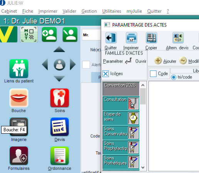Open the Fiche menu
The height and width of the screenshot is (173, 199).
point(28,11)
